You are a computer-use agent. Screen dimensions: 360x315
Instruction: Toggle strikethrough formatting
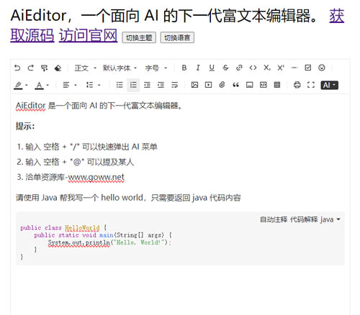(x=225, y=68)
